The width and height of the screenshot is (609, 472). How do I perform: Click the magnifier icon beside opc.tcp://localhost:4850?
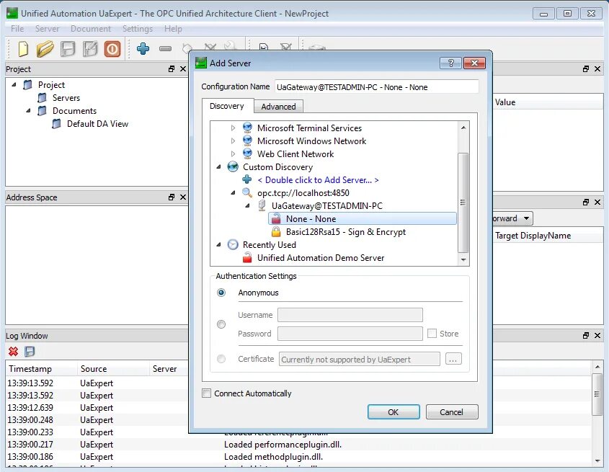click(x=247, y=192)
